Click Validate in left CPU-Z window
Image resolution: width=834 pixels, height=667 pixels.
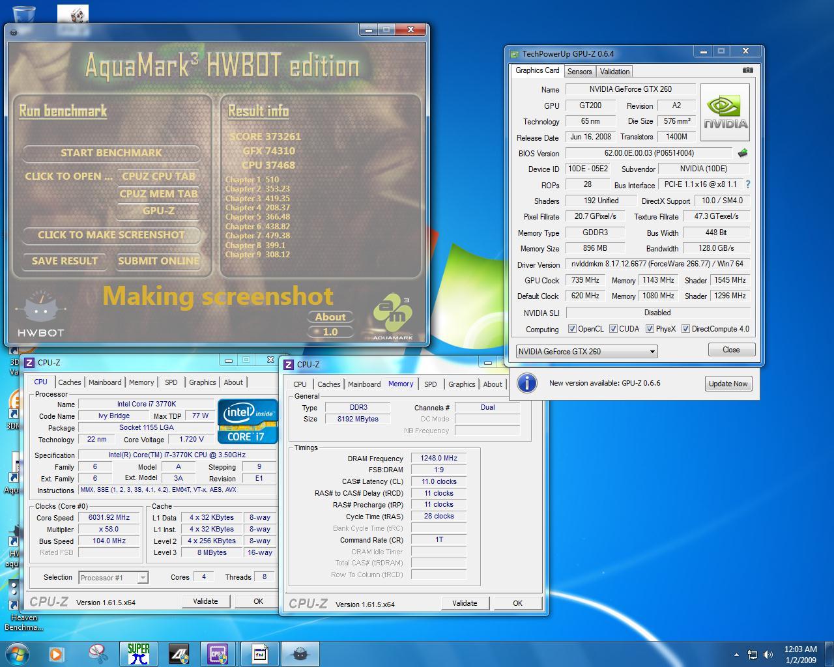coord(205,601)
